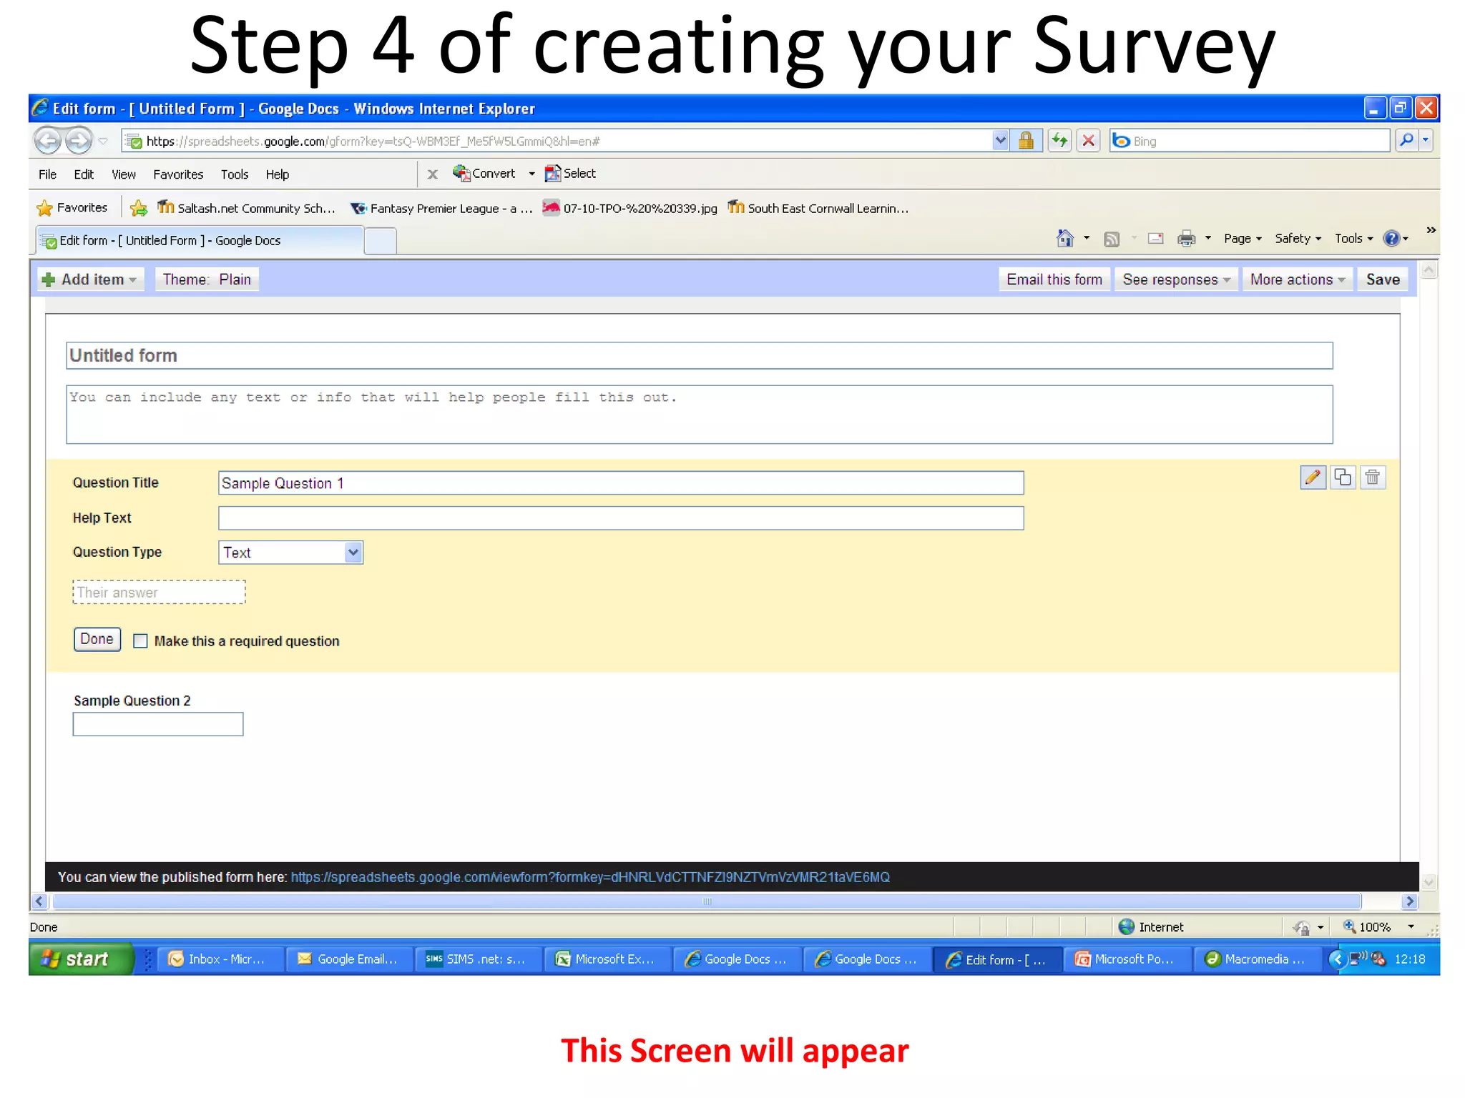The height and width of the screenshot is (1098, 1465).
Task: Open Saltash.net Community School favorite link
Action: pyautogui.click(x=247, y=208)
